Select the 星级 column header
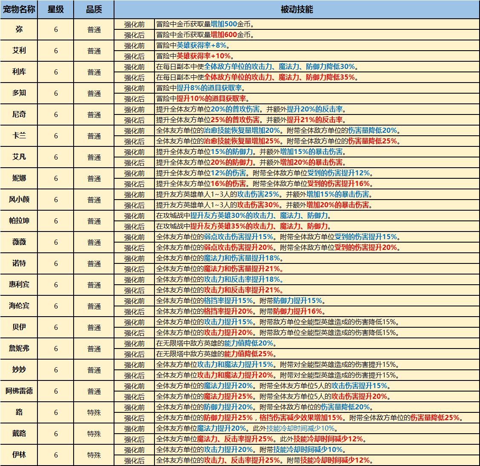480x466 pixels. [56, 9]
